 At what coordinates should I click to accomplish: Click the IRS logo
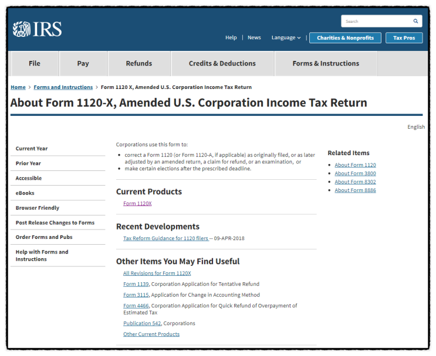[37, 29]
